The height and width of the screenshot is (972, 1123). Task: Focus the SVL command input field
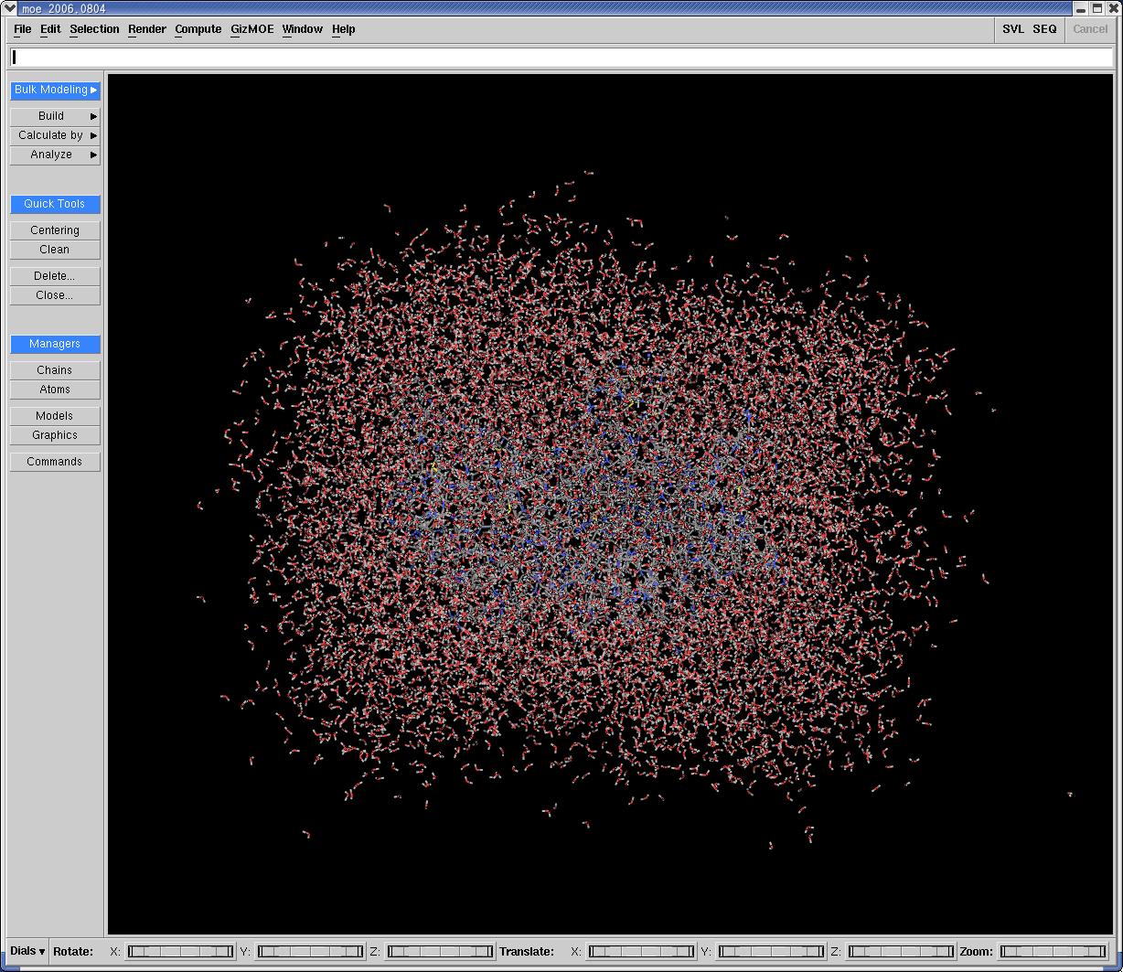point(561,57)
